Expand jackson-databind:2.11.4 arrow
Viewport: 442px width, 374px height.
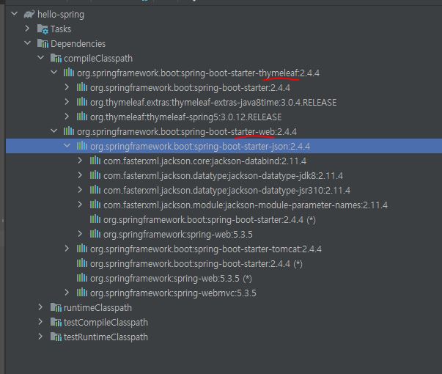coord(80,161)
